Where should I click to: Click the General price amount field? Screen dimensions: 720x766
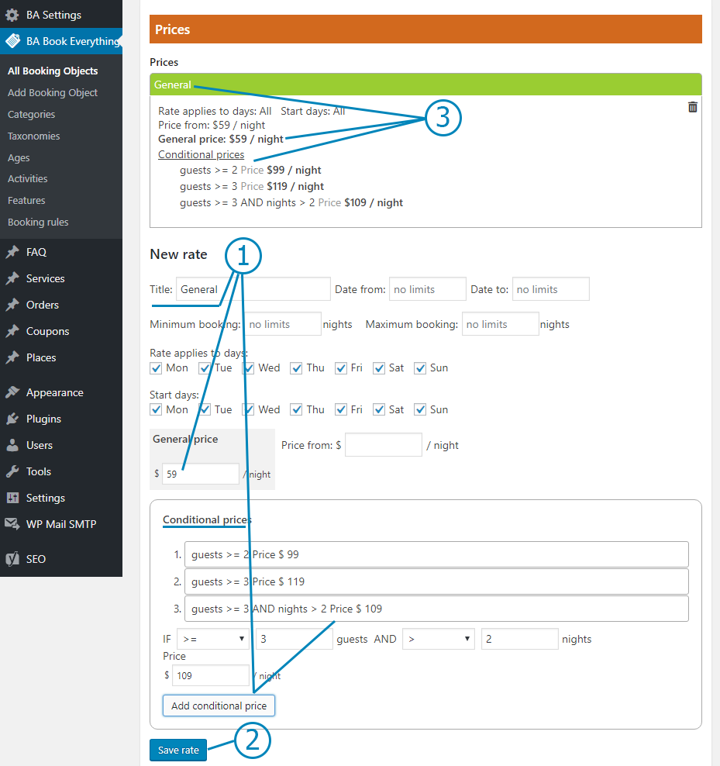201,474
